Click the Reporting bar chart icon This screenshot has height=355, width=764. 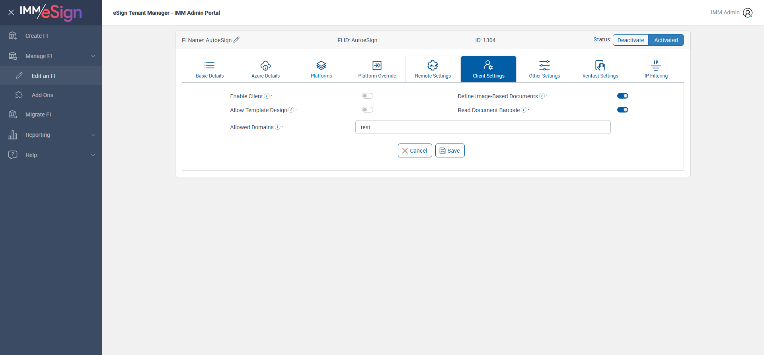pos(13,135)
